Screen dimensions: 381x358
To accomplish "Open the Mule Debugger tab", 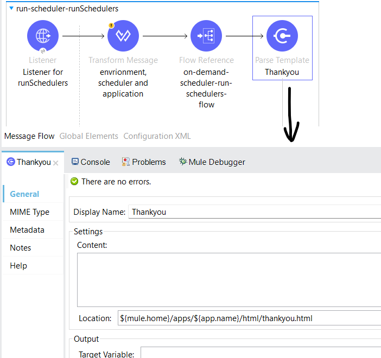I will [x=212, y=162].
